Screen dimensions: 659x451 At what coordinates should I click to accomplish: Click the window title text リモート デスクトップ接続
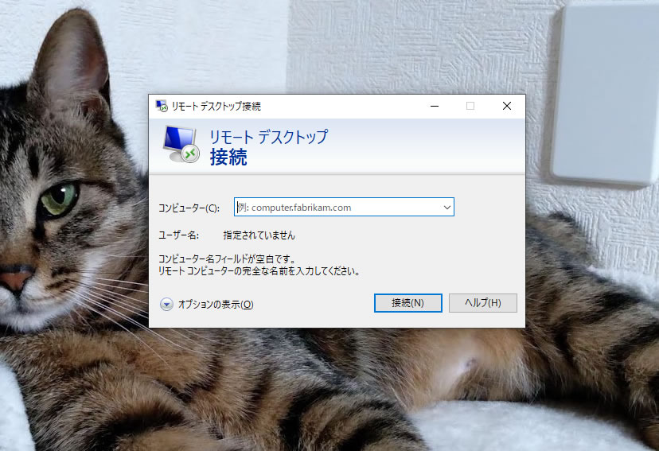[216, 106]
